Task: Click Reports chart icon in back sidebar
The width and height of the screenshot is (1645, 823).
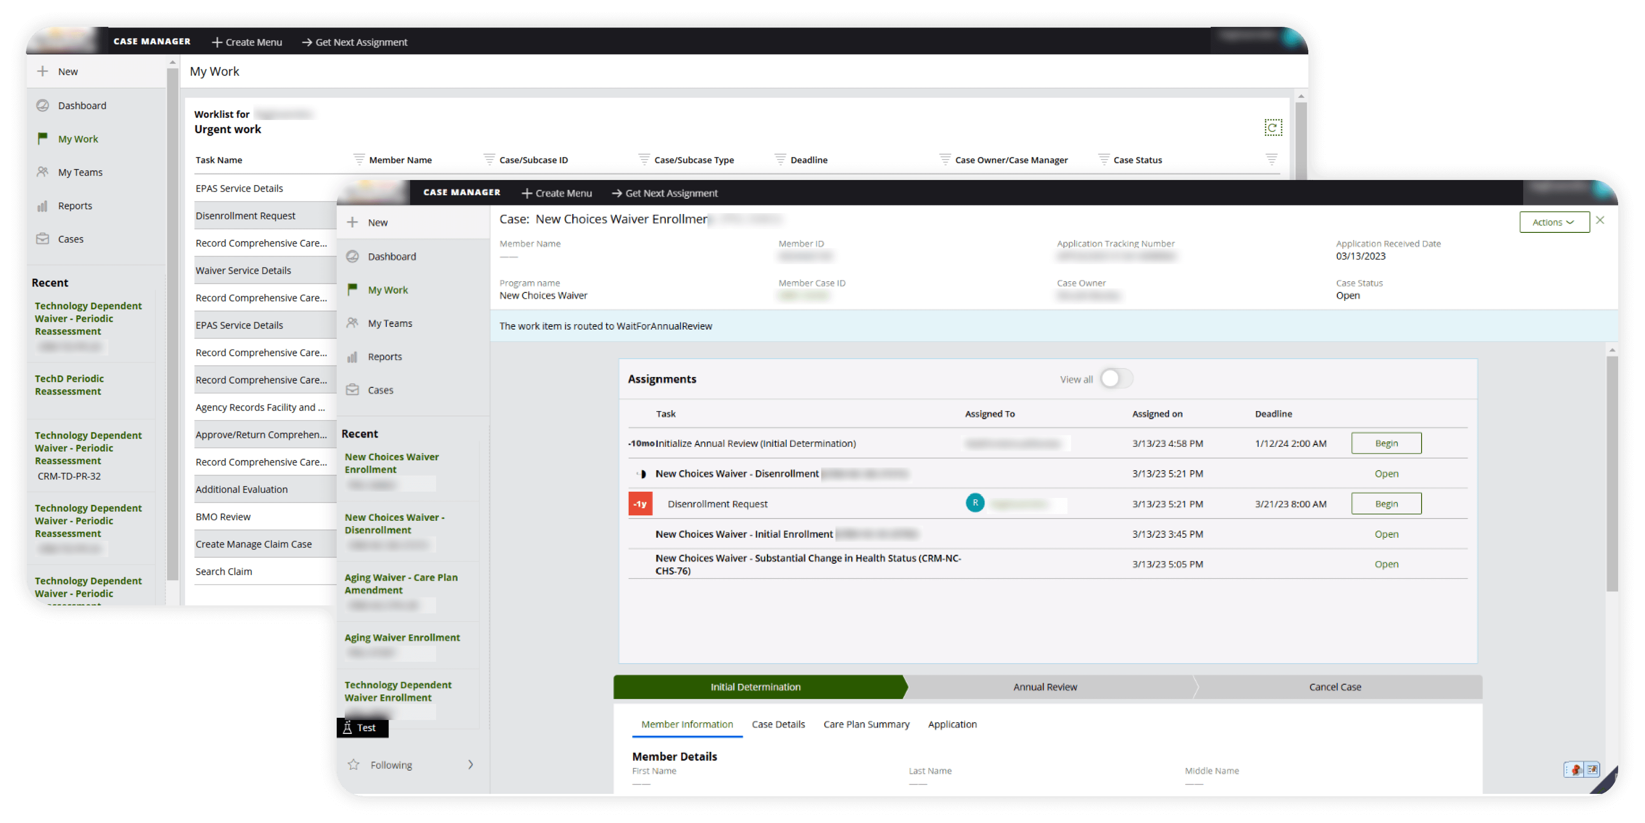Action: click(43, 206)
